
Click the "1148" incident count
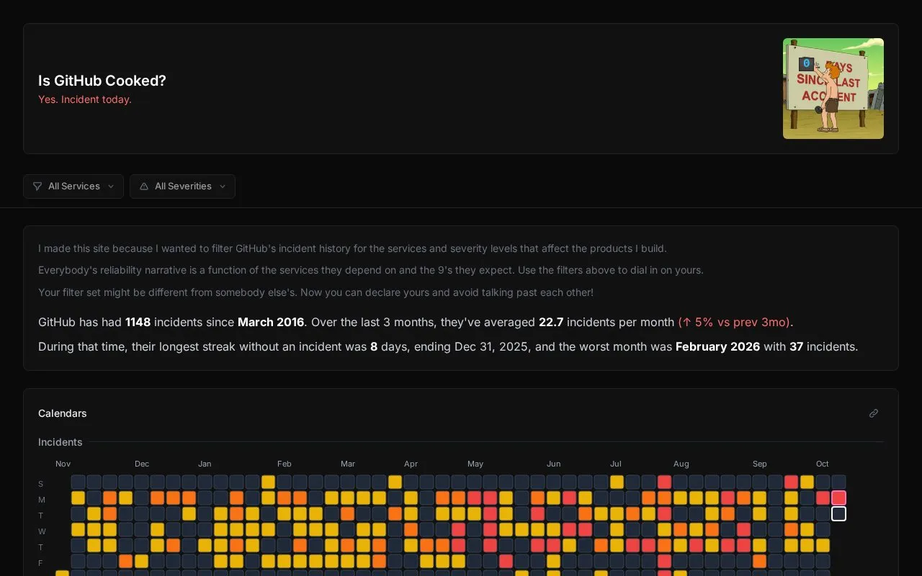pos(138,322)
